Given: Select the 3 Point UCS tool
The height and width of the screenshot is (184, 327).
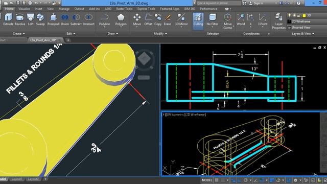Looking at the screenshot, I should (x=262, y=20).
